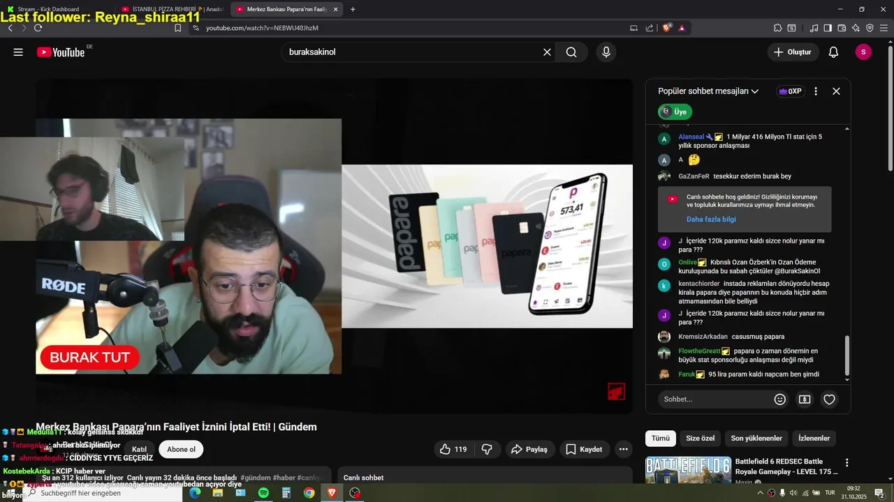Click the Üye member chip
894x502 pixels.
675,112
